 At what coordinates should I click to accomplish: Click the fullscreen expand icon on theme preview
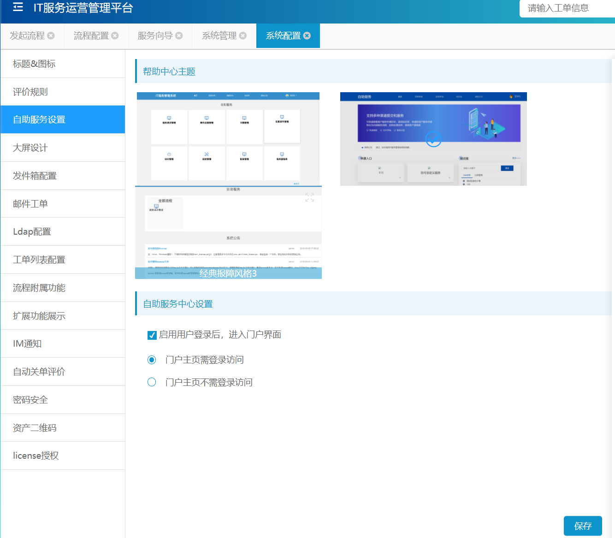(310, 198)
